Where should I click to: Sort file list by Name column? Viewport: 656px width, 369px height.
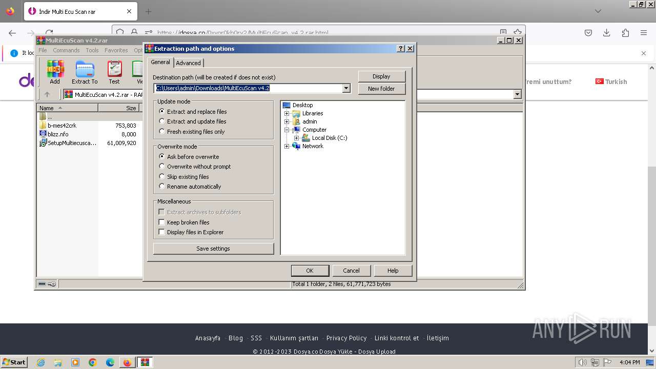68,108
